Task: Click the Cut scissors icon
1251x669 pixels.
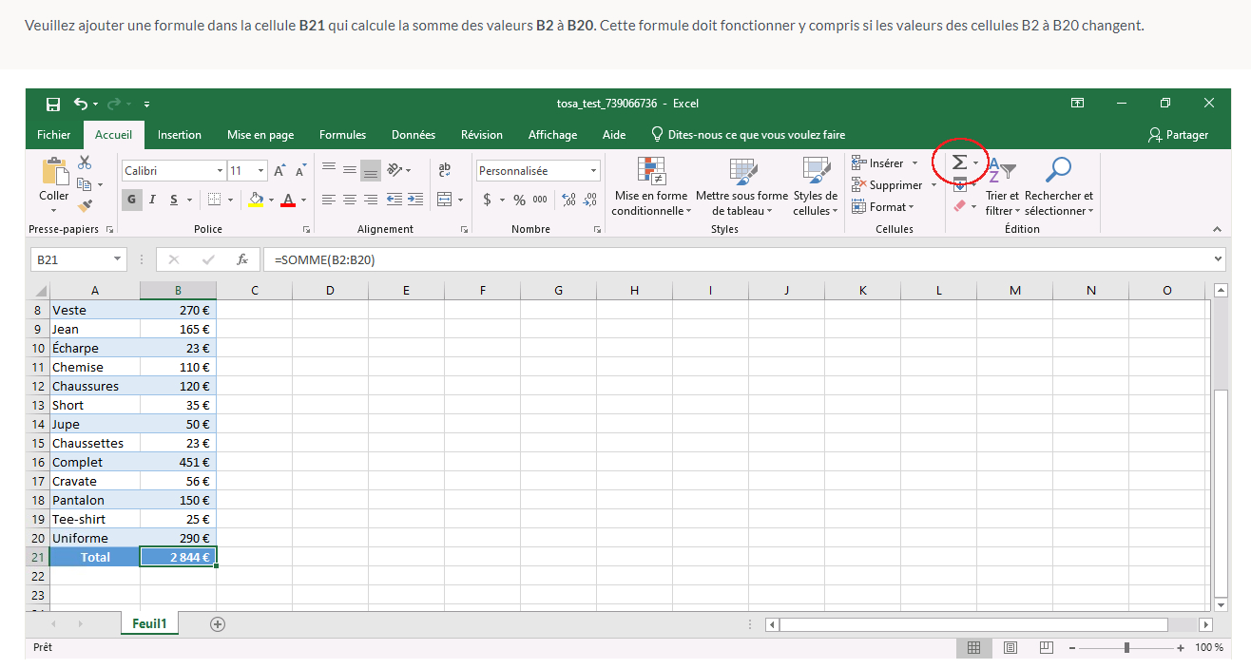Action: click(85, 162)
